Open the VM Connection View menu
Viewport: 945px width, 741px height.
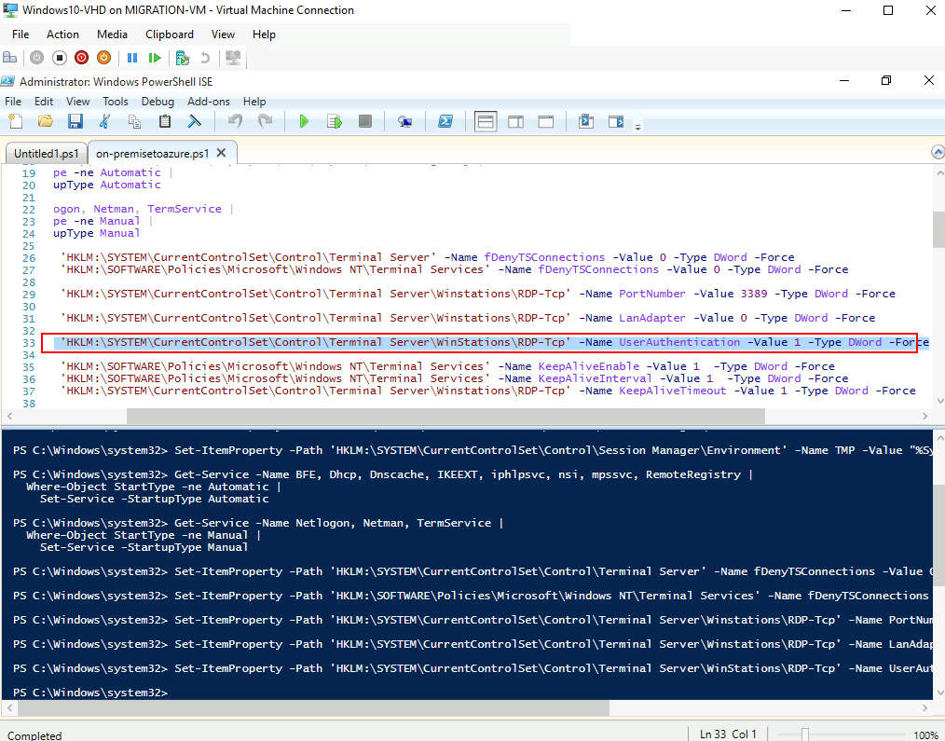(223, 34)
